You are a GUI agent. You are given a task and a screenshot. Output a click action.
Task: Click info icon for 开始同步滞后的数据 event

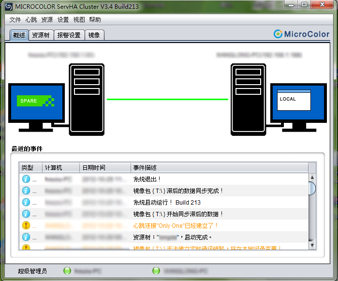tap(26, 214)
